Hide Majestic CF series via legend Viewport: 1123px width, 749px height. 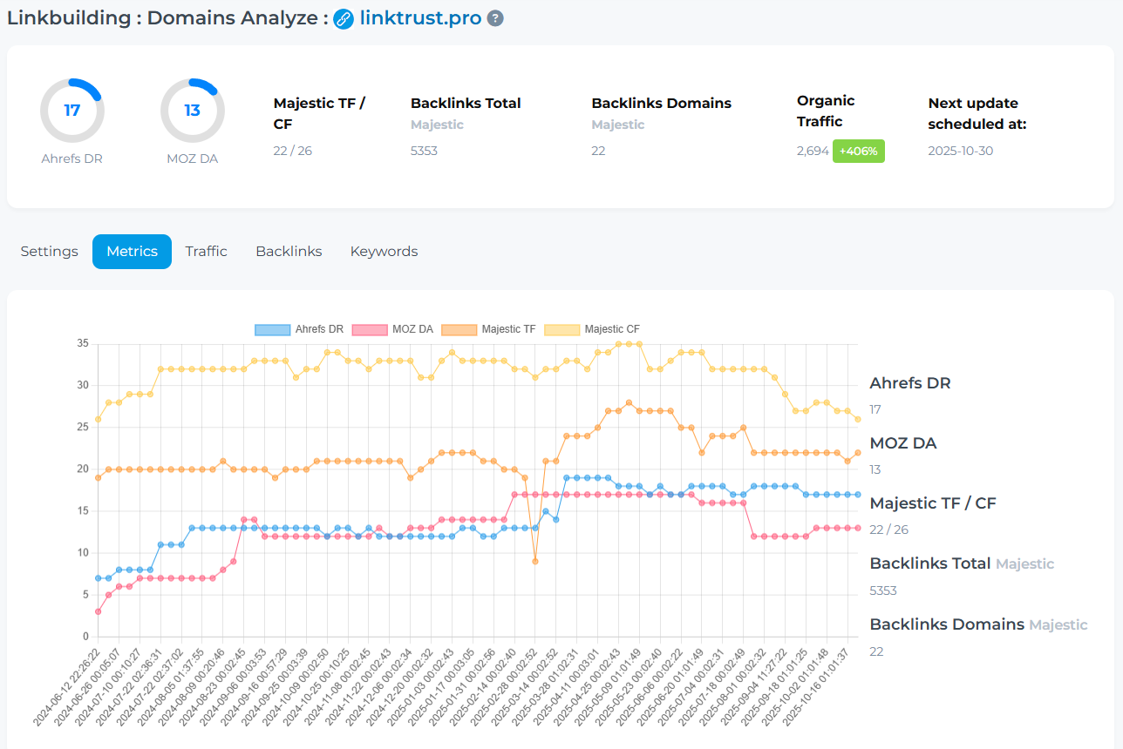click(x=592, y=329)
